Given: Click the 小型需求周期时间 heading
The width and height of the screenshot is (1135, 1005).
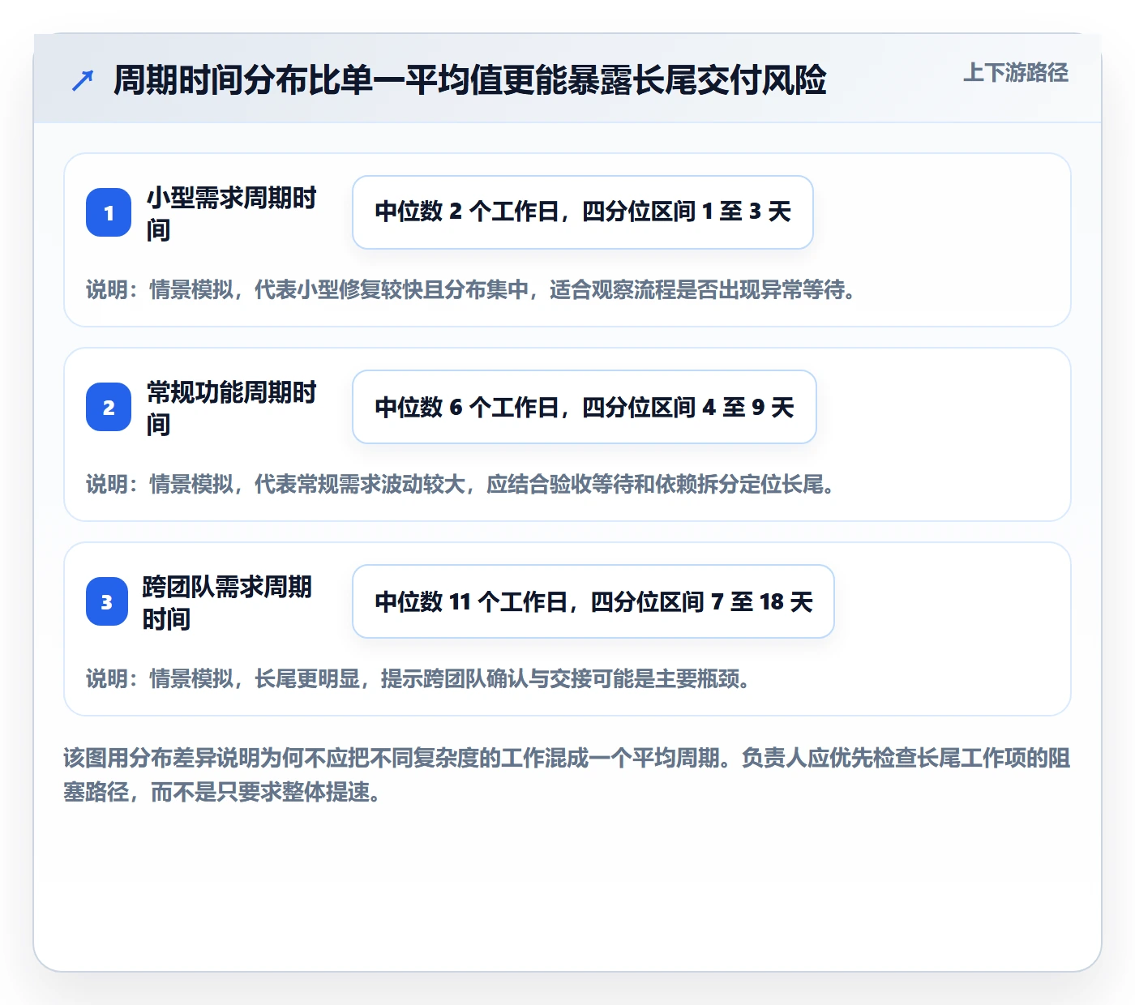Looking at the screenshot, I should [x=231, y=213].
